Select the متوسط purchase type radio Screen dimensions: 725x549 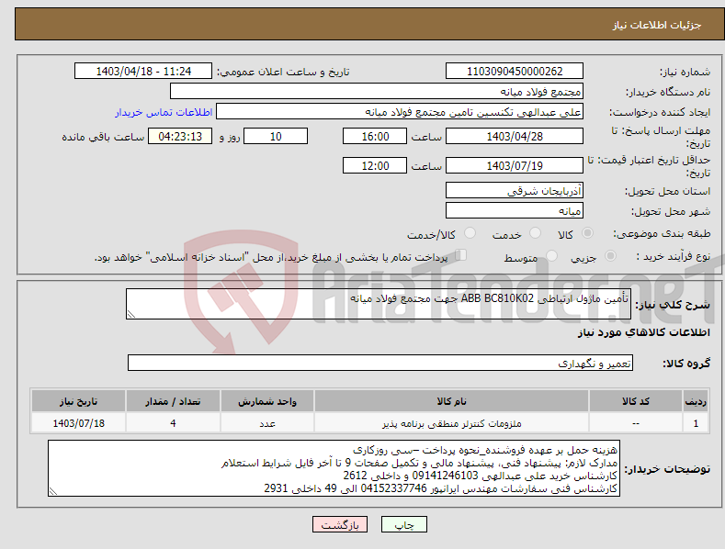[551, 255]
